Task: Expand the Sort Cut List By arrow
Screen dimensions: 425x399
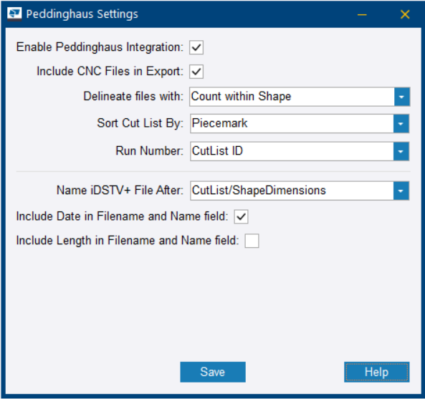Action: tap(401, 124)
